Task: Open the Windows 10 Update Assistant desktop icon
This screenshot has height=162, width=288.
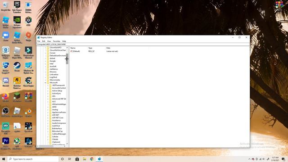Action: pyautogui.click(x=28, y=67)
